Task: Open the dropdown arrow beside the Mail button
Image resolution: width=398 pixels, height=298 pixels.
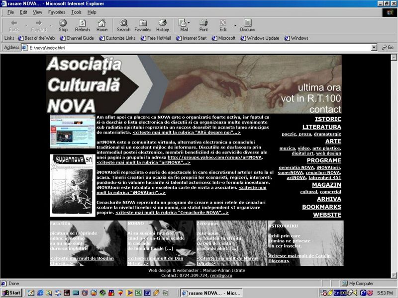Action: tap(193, 23)
